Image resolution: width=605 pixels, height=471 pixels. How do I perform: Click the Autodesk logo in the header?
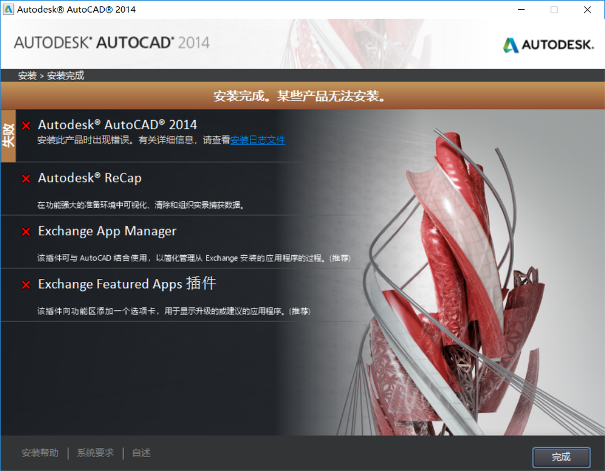(548, 45)
